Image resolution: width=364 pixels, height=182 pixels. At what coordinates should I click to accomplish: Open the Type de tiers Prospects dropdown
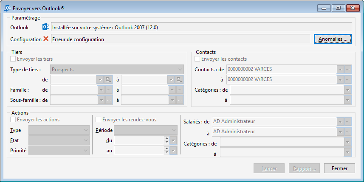pyautogui.click(x=117, y=70)
